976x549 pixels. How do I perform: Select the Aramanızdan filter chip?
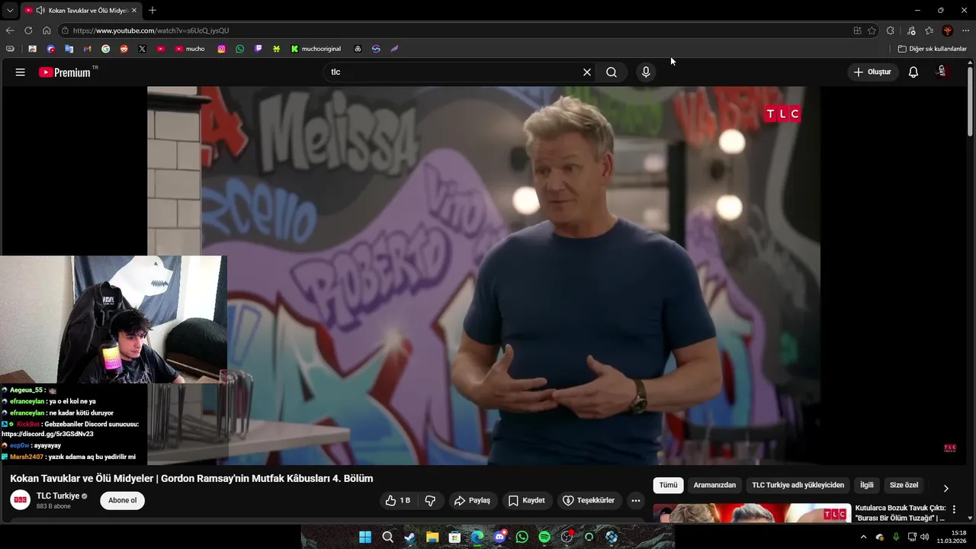[714, 486]
